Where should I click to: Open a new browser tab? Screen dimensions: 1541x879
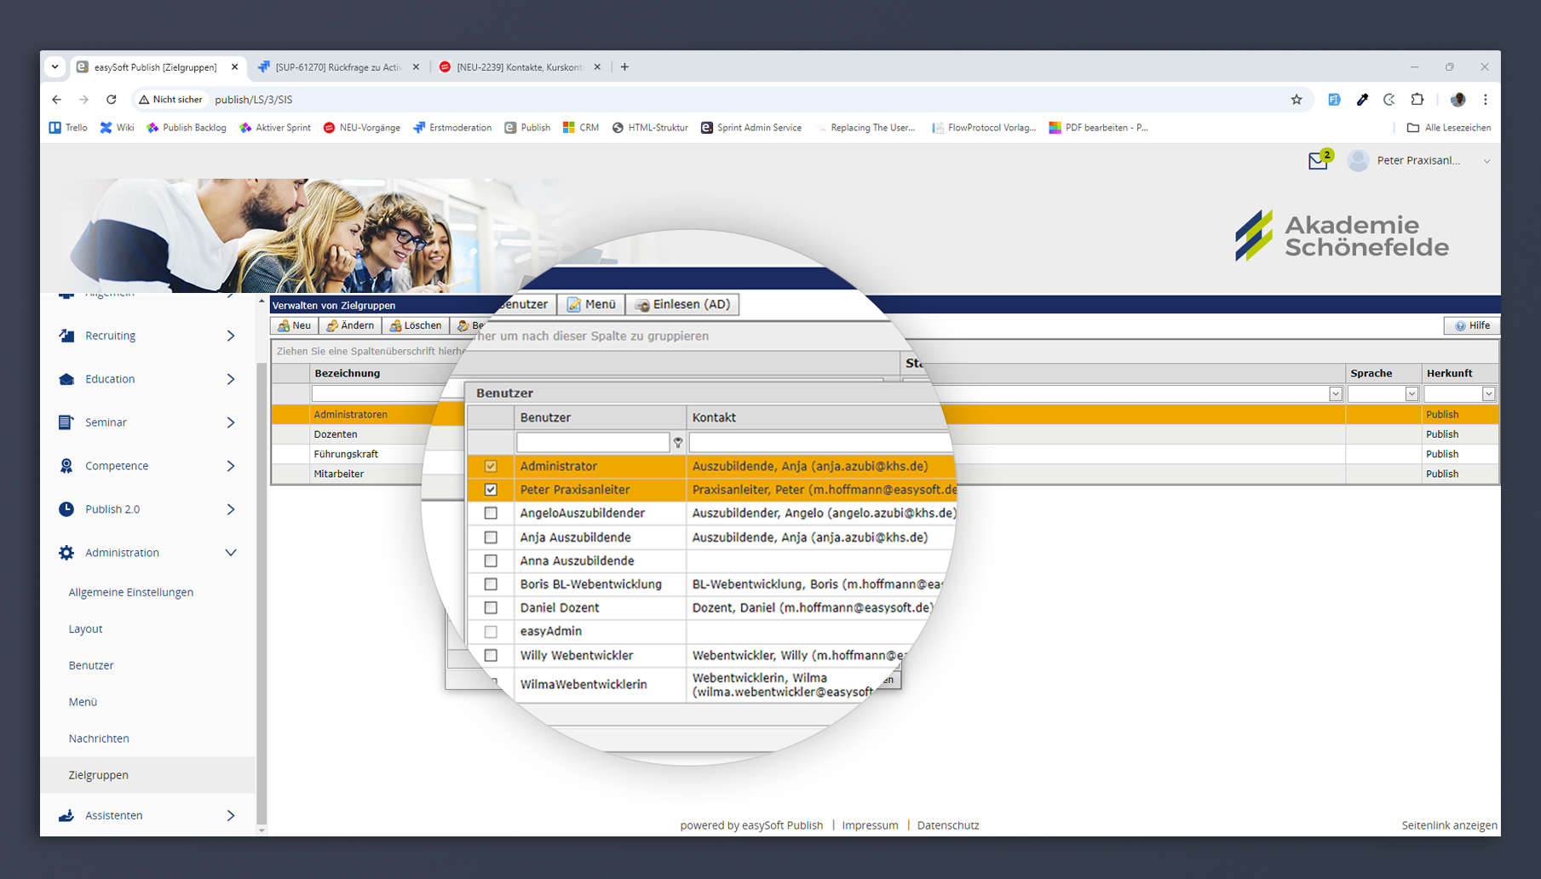coord(624,67)
